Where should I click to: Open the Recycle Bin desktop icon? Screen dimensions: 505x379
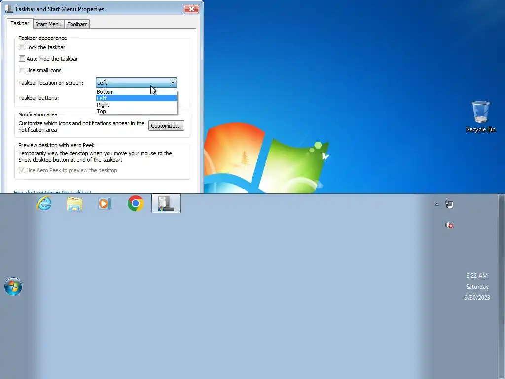480,116
